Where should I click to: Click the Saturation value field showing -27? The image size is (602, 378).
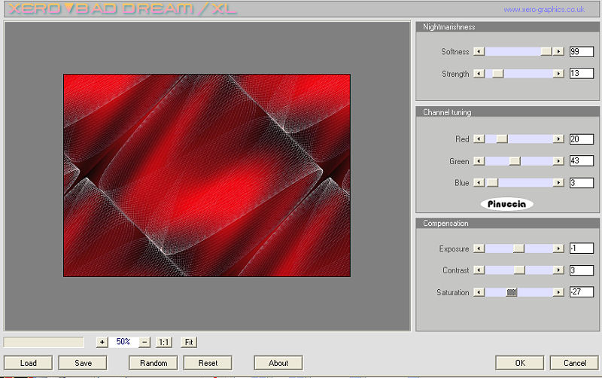(x=581, y=292)
